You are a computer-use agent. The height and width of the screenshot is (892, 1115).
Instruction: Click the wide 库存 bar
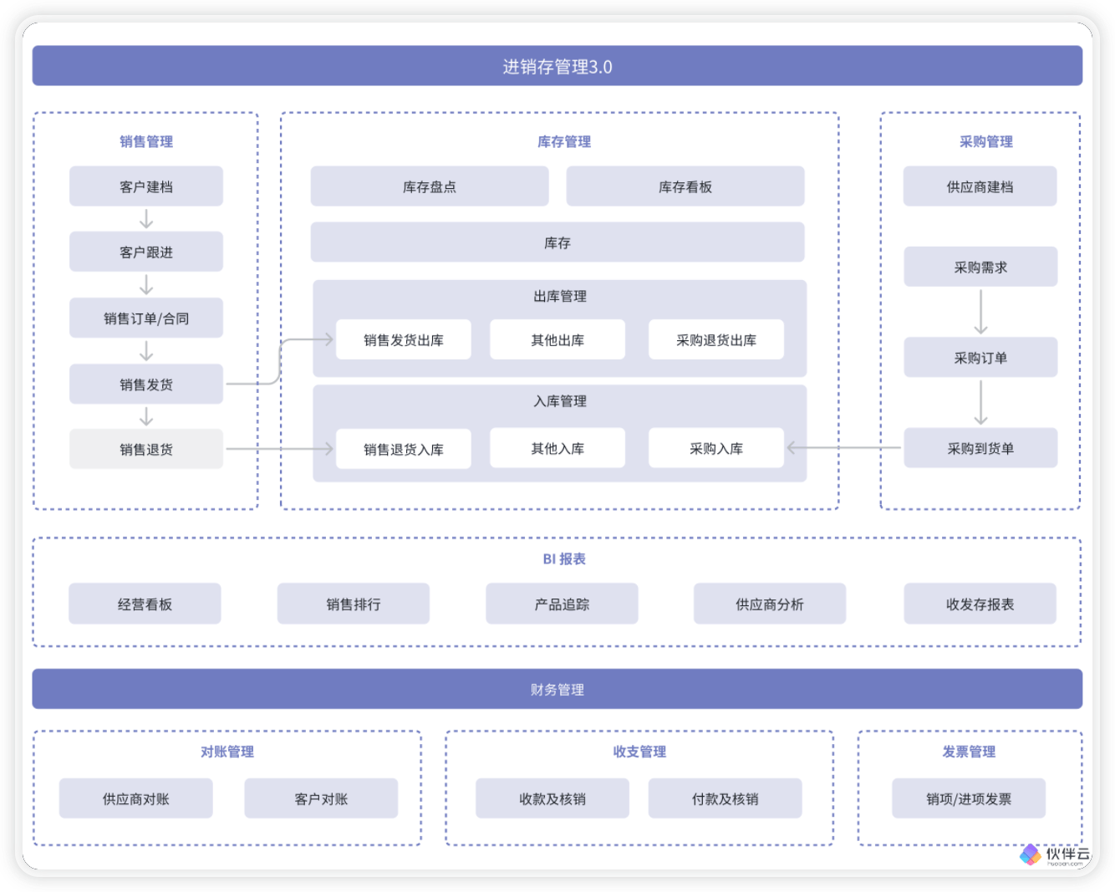pyautogui.click(x=557, y=242)
